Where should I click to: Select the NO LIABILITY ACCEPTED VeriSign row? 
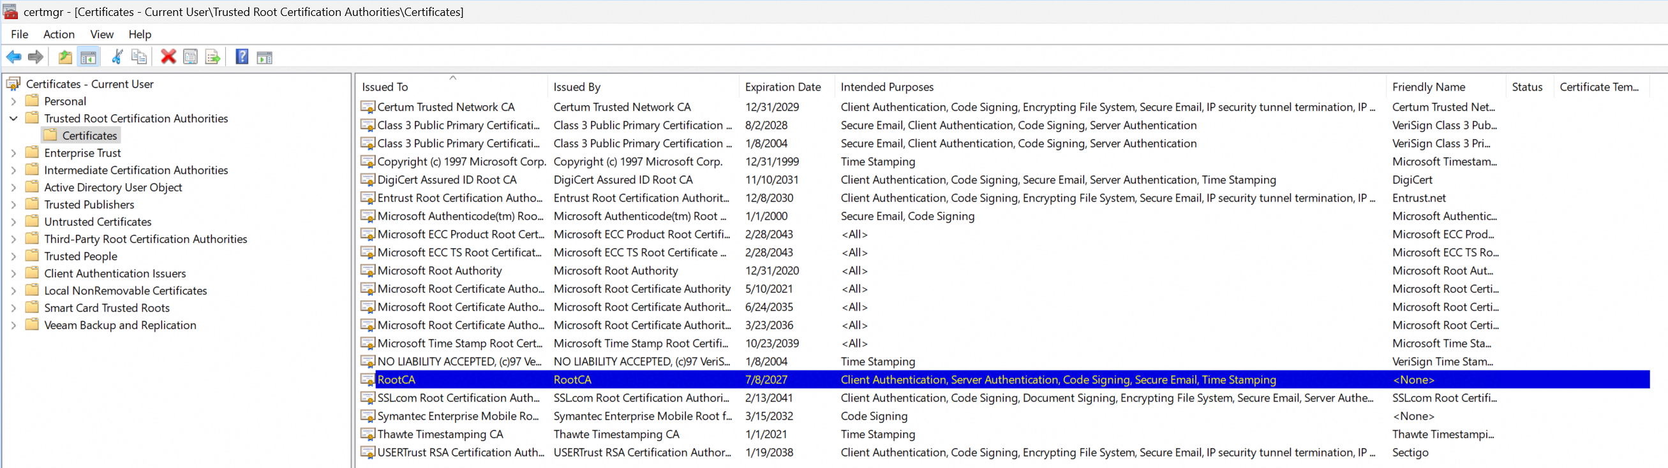[1005, 361]
